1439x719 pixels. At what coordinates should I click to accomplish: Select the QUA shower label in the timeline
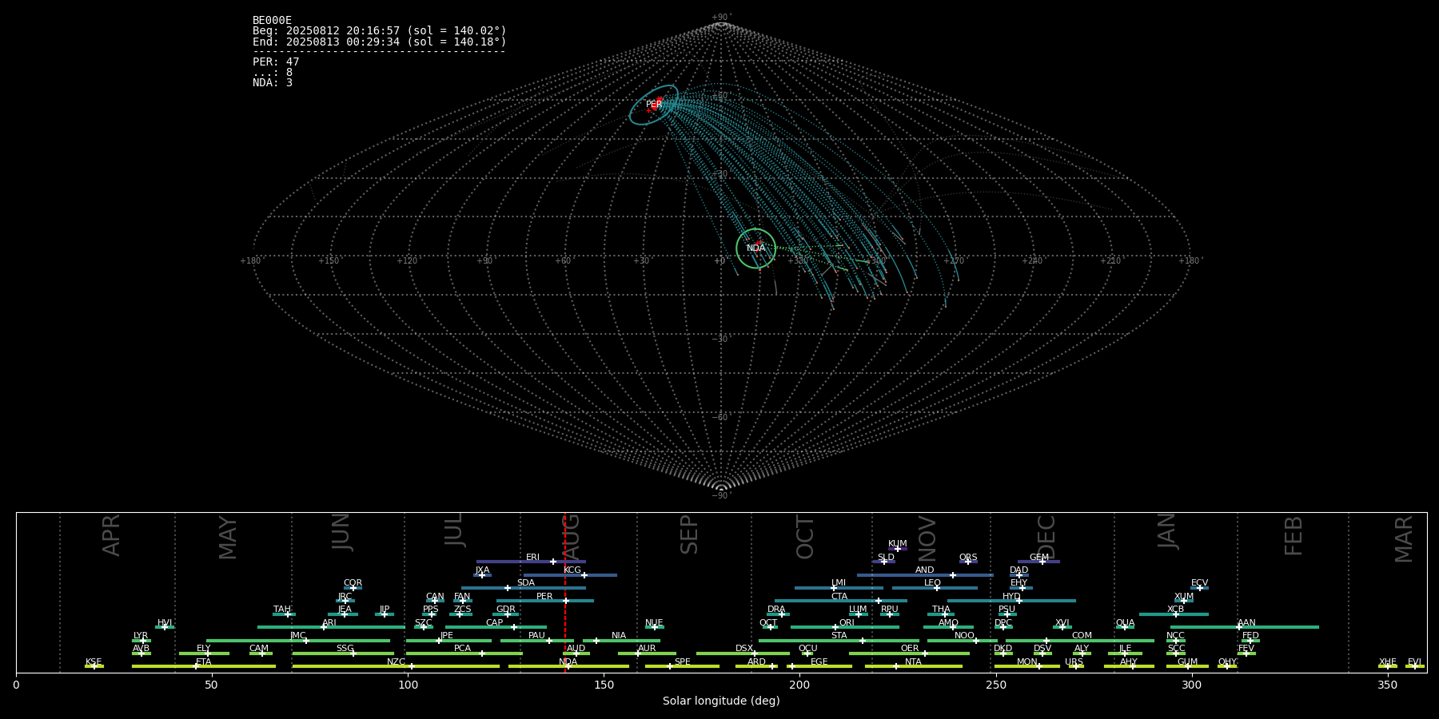(1126, 623)
